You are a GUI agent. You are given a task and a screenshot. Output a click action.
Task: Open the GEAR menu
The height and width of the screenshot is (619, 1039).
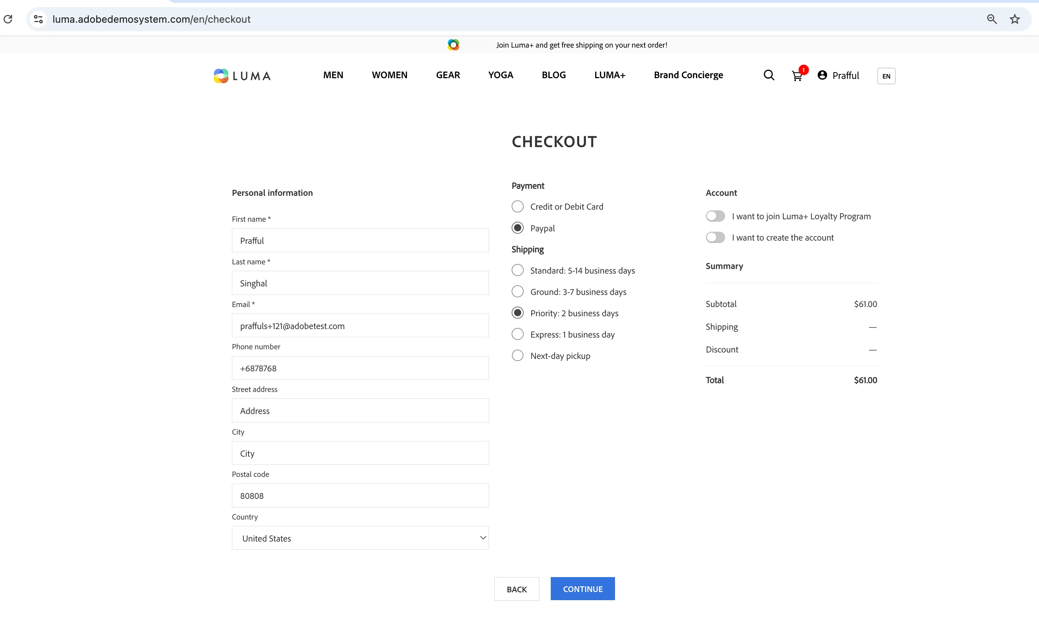click(x=448, y=75)
